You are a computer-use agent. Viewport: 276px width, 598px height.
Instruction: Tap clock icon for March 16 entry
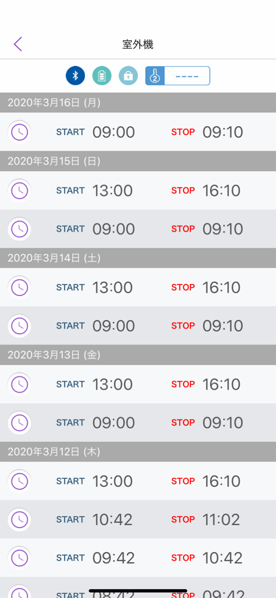(x=20, y=132)
